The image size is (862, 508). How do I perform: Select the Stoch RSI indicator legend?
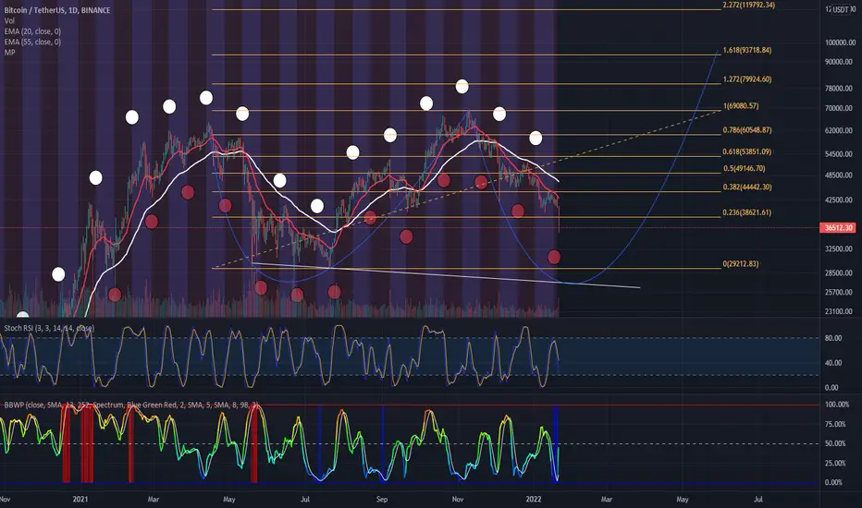point(49,328)
